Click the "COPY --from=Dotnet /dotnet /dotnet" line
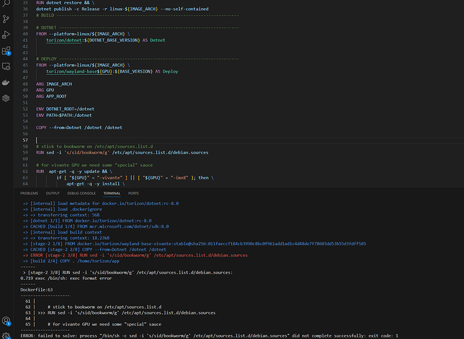 [79, 128]
